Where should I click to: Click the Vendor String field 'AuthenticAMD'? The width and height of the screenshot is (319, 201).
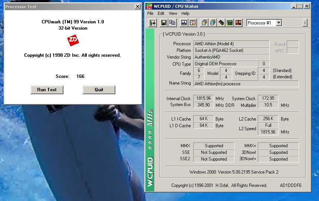(x=231, y=57)
